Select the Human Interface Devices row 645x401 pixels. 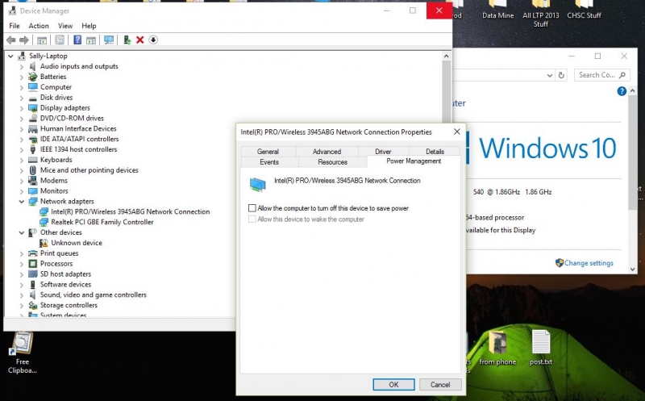(78, 128)
